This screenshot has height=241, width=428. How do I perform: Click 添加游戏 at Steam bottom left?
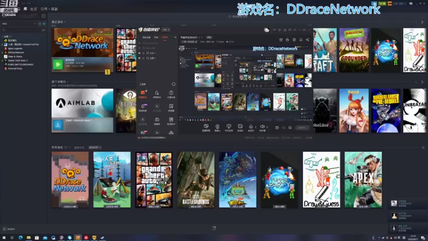(9, 229)
